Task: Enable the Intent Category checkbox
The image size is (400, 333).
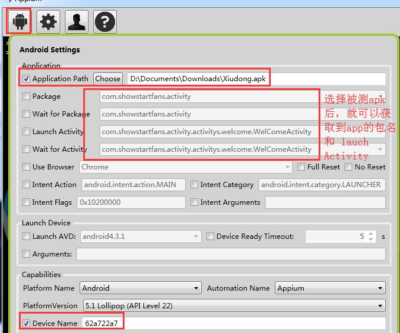Action: click(x=194, y=184)
